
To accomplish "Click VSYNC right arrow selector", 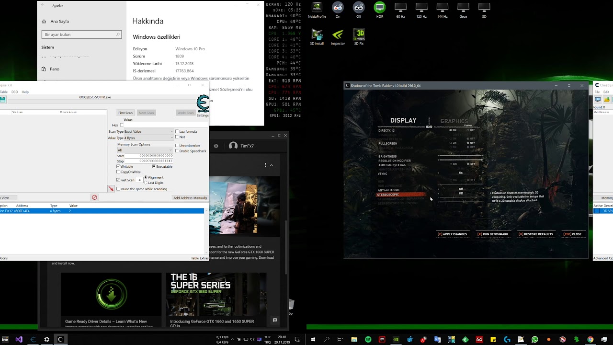I will [483, 173].
